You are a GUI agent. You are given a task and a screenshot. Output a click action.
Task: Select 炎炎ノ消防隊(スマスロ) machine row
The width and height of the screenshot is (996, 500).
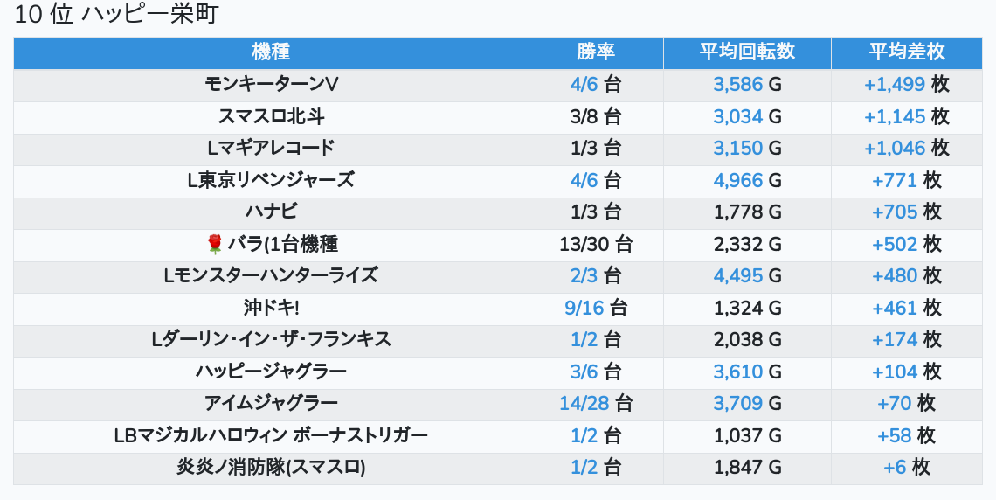[271, 467]
